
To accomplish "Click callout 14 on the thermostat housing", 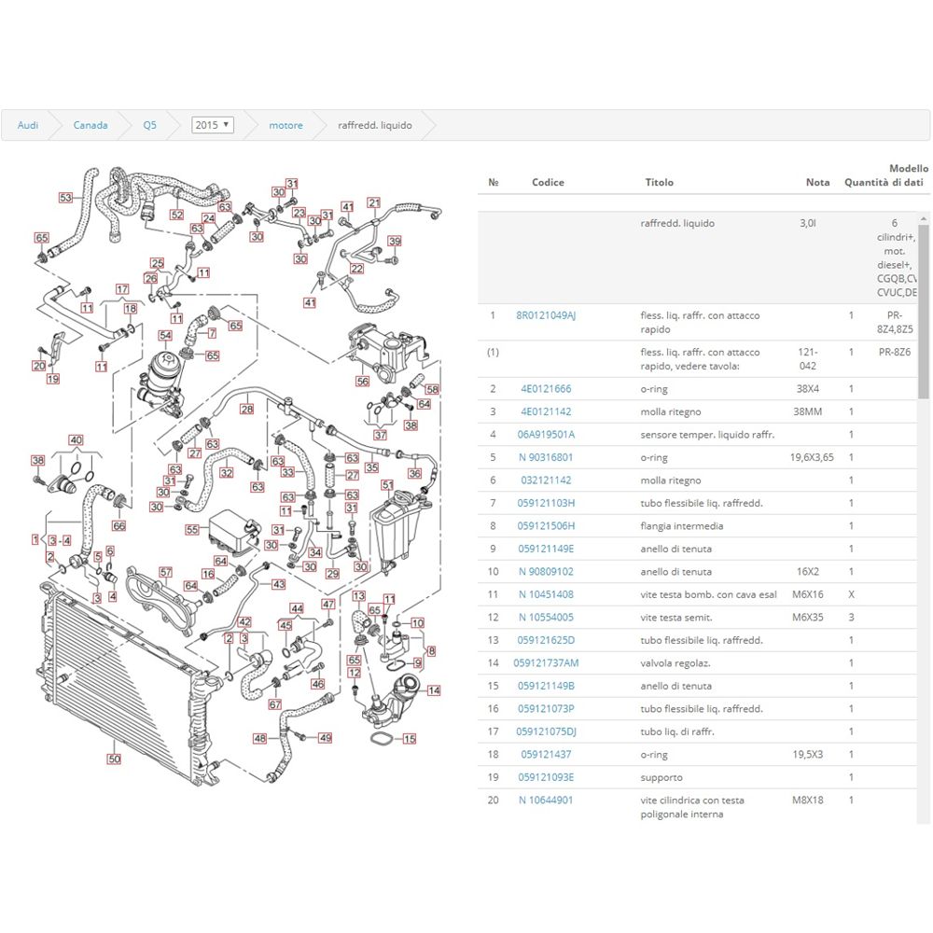I will pyautogui.click(x=434, y=690).
